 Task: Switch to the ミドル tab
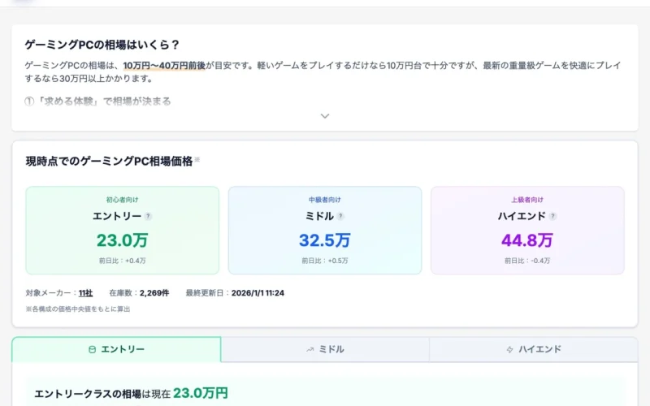point(325,349)
